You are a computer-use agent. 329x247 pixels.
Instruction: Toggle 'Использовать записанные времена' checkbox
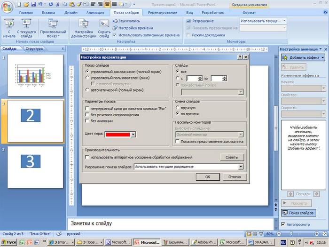click(x=116, y=35)
